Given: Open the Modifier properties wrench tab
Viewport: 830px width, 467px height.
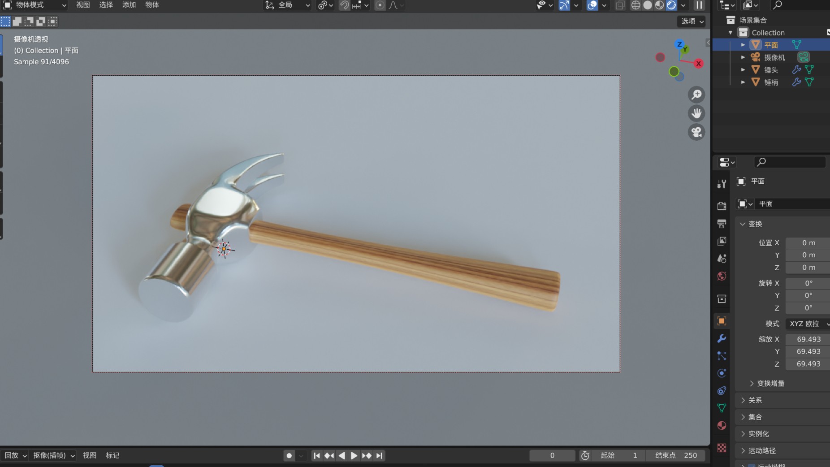Looking at the screenshot, I should coord(722,338).
